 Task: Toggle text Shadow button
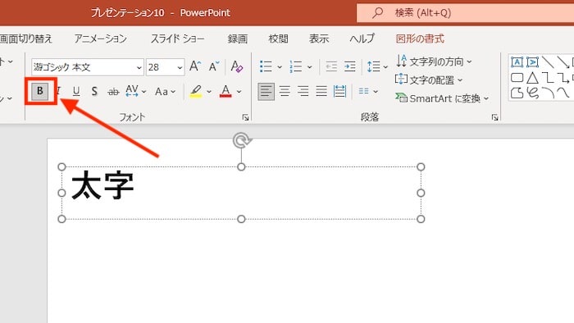(94, 91)
